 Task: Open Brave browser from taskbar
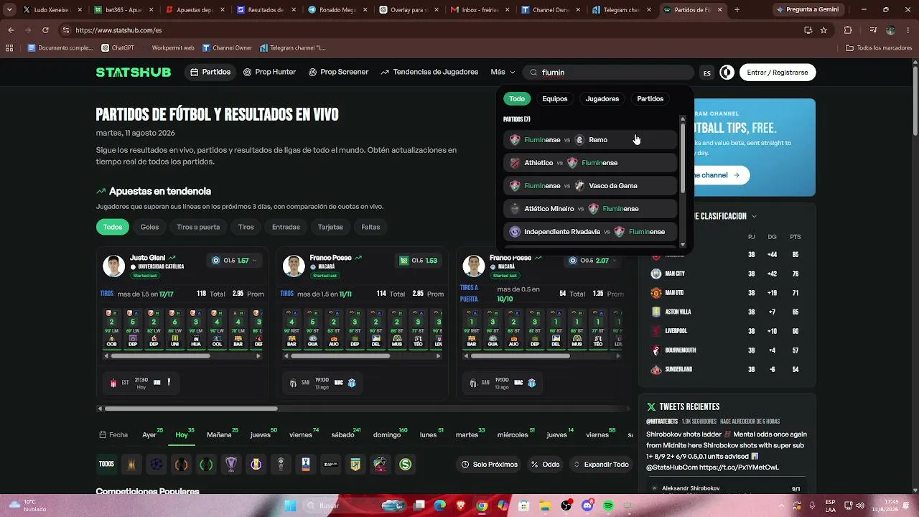tap(461, 506)
